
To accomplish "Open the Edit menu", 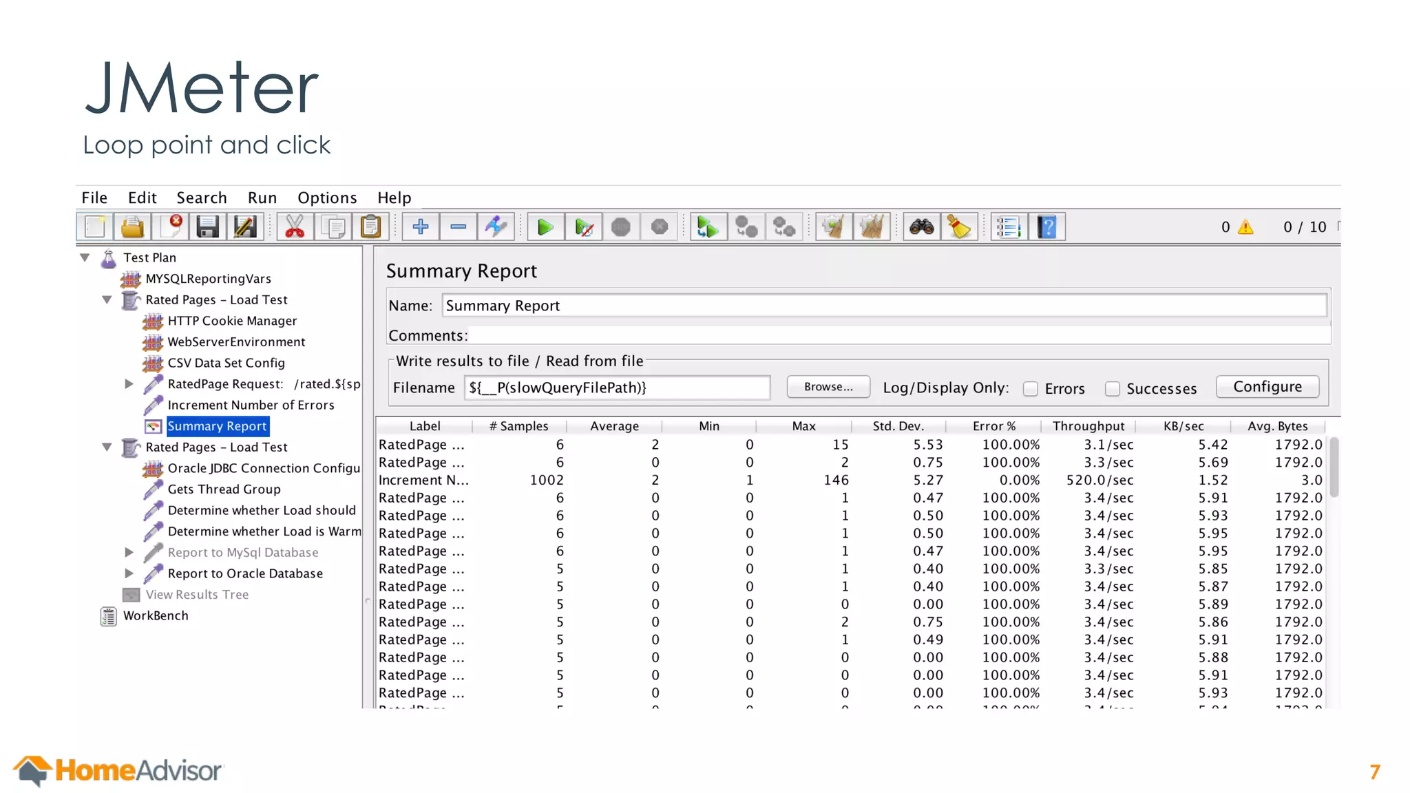I will [x=143, y=198].
